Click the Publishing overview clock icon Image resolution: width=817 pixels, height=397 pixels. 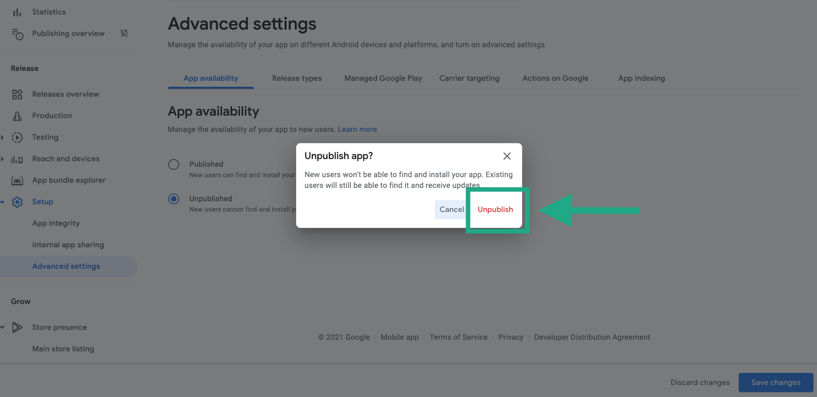[x=17, y=34]
